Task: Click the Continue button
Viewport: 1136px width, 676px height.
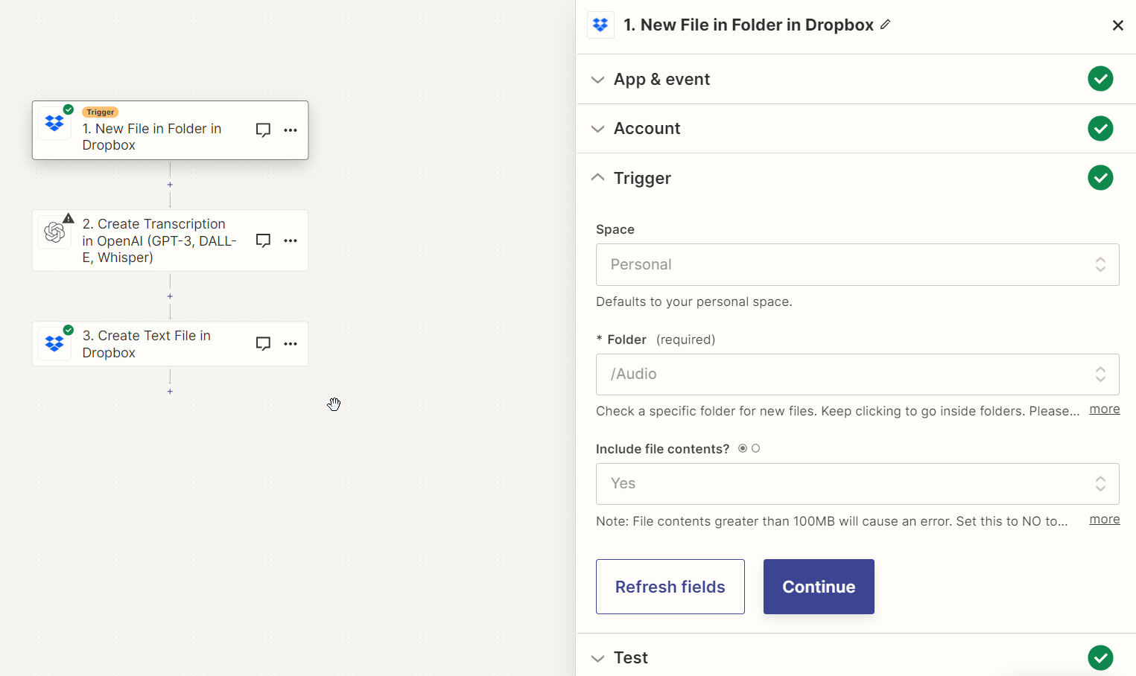Action: tap(819, 587)
